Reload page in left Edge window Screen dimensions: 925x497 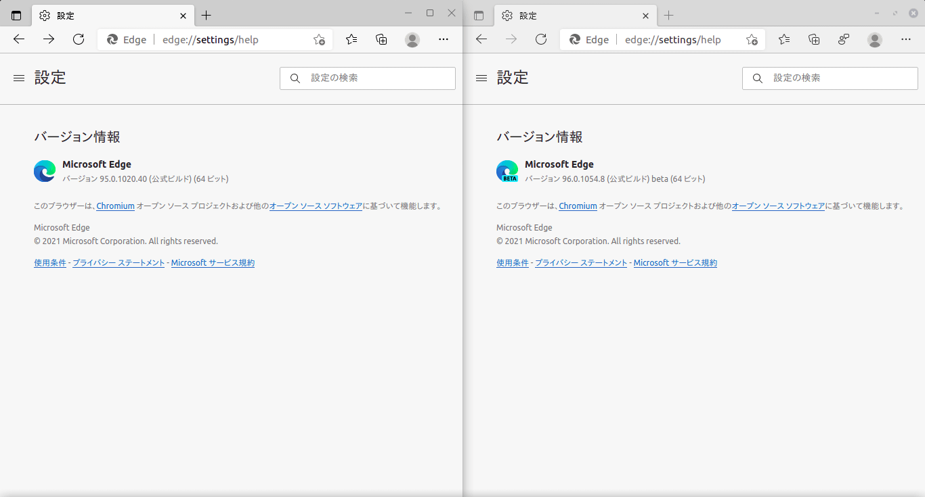pyautogui.click(x=79, y=39)
